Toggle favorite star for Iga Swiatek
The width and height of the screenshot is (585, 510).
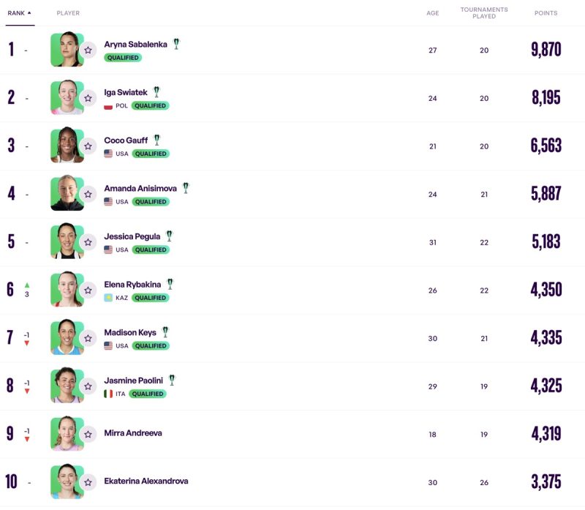(x=88, y=98)
